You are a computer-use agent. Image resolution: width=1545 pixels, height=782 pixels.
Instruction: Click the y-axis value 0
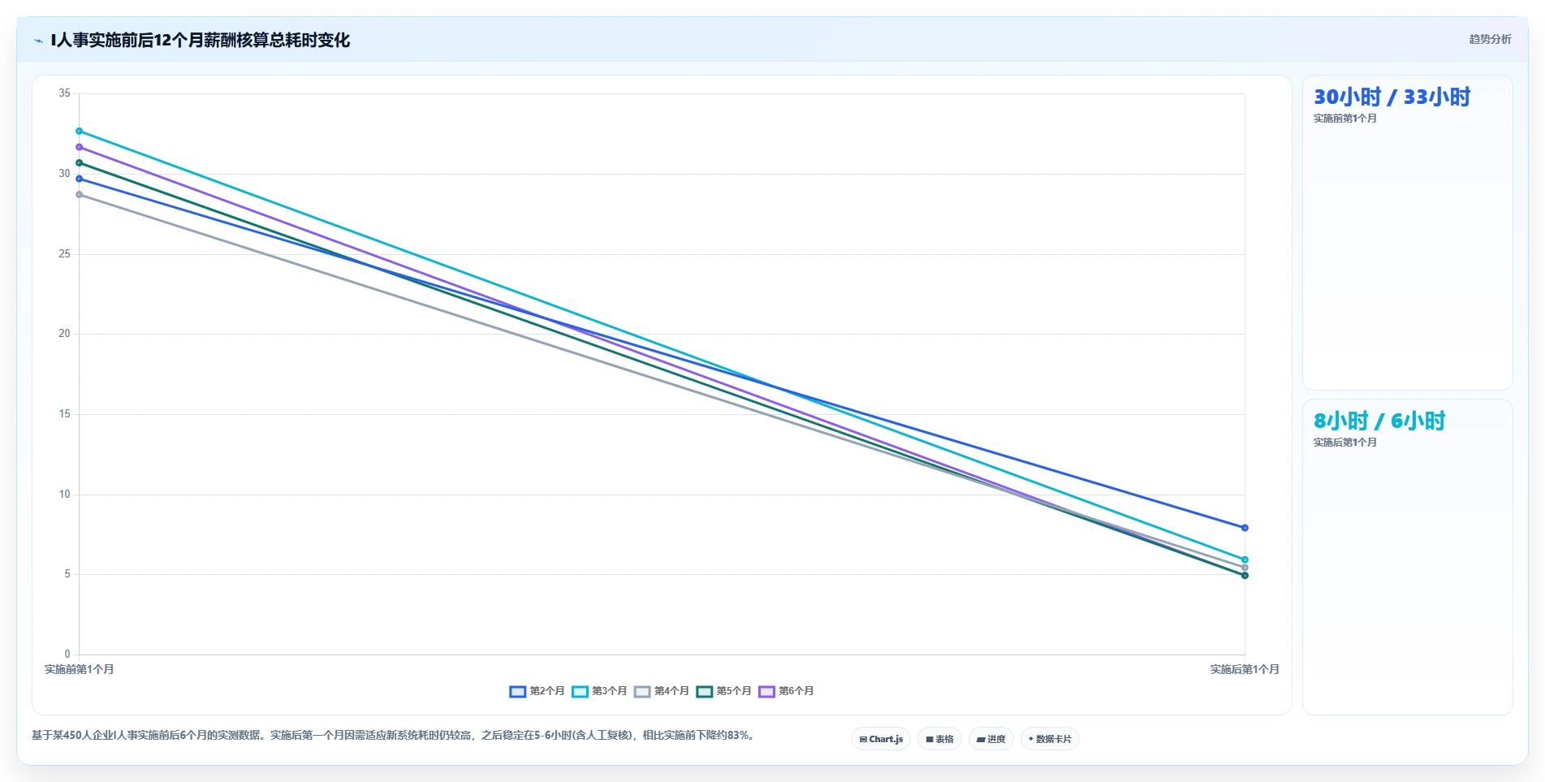(x=67, y=655)
